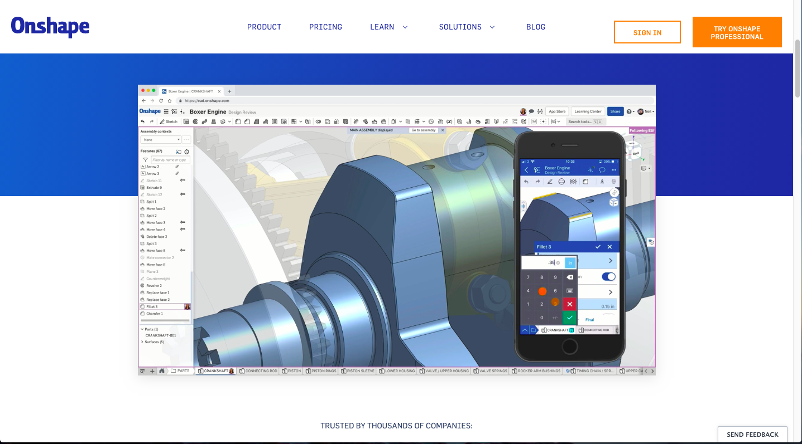Image resolution: width=802 pixels, height=444 pixels.
Task: Select the Extrude tool in Onshape toolbar
Action: pos(186,121)
